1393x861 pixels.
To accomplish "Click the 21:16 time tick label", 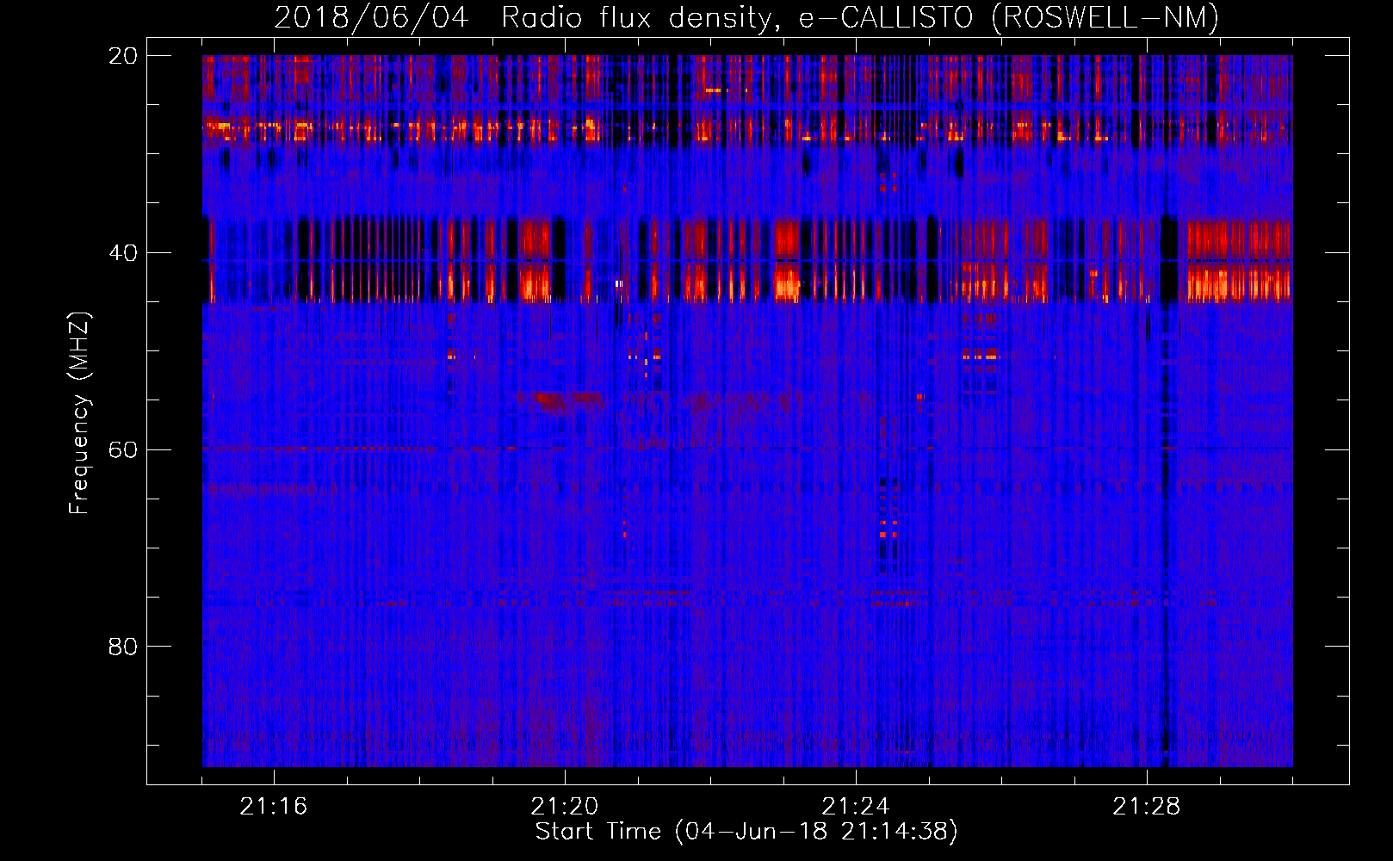I will [274, 806].
